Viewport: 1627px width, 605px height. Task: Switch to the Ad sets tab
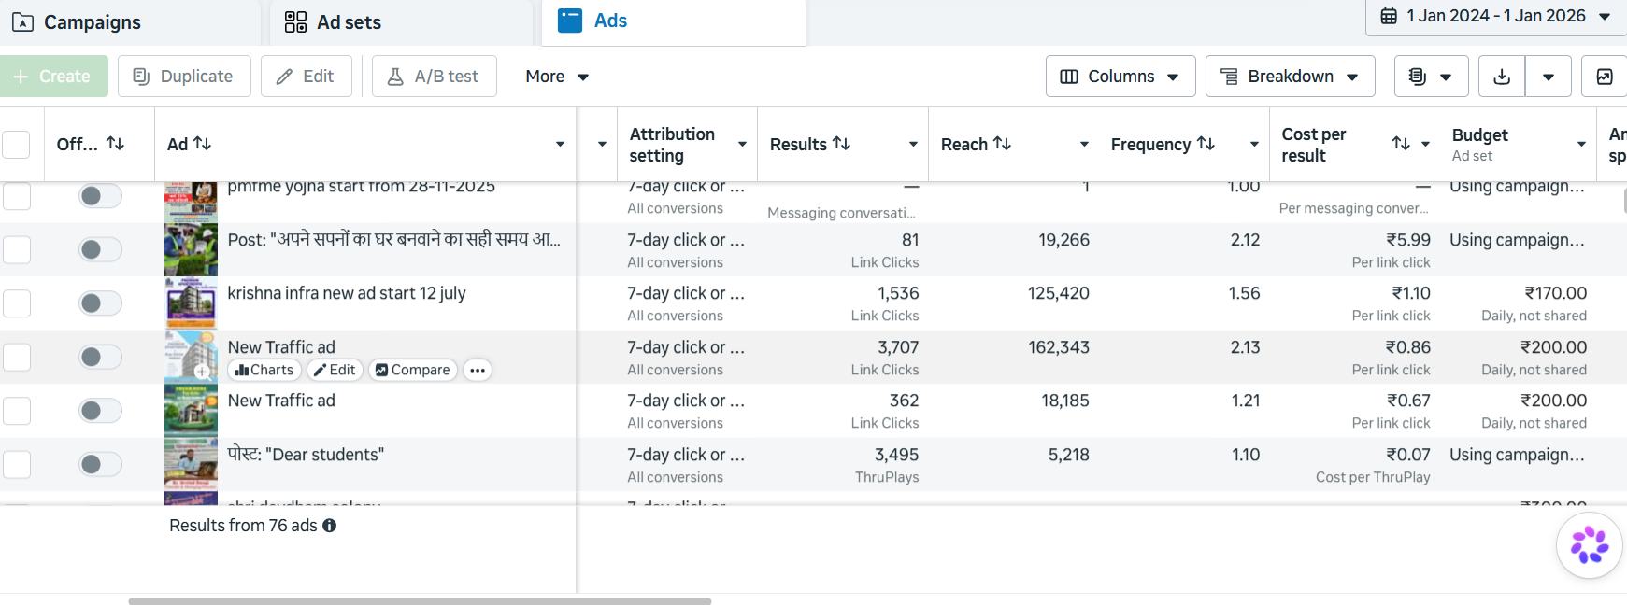(x=401, y=22)
